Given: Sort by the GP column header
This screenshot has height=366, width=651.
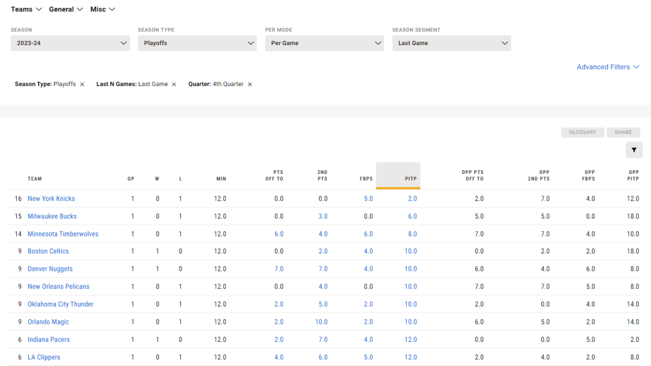Looking at the screenshot, I should point(131,179).
